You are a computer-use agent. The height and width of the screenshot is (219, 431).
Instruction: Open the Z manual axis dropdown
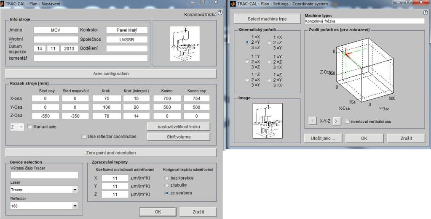[17, 127]
